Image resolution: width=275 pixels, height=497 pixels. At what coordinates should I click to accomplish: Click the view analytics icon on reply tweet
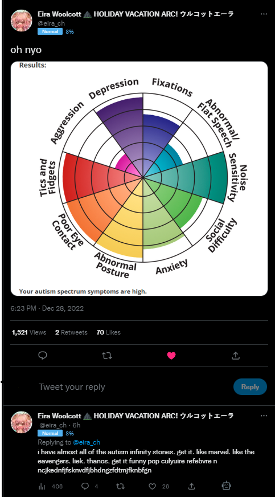click(x=42, y=486)
